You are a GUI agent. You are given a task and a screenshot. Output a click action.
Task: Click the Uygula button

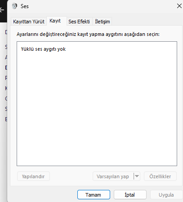[x=166, y=195]
